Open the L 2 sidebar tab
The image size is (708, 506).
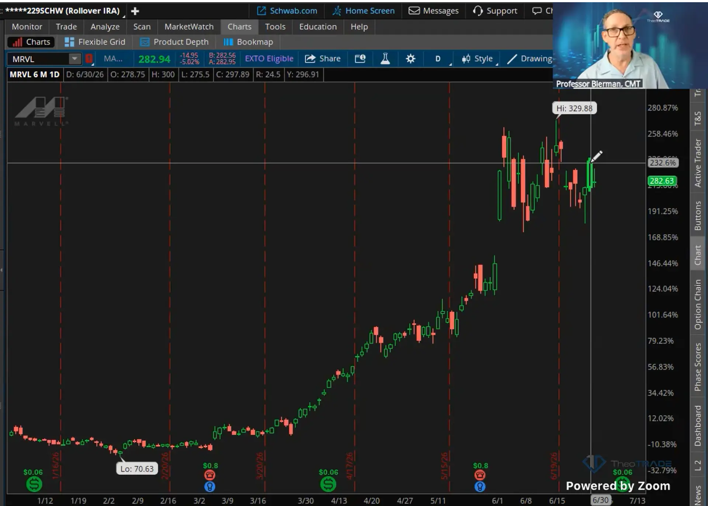coord(698,465)
